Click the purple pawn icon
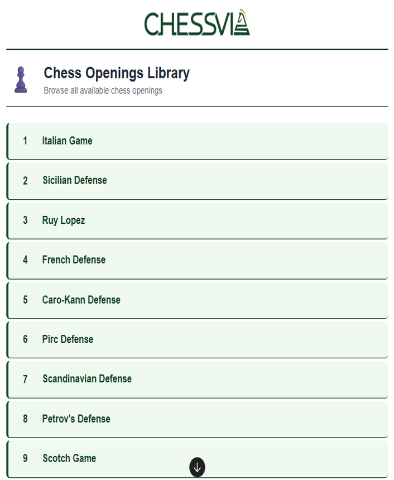 click(21, 80)
